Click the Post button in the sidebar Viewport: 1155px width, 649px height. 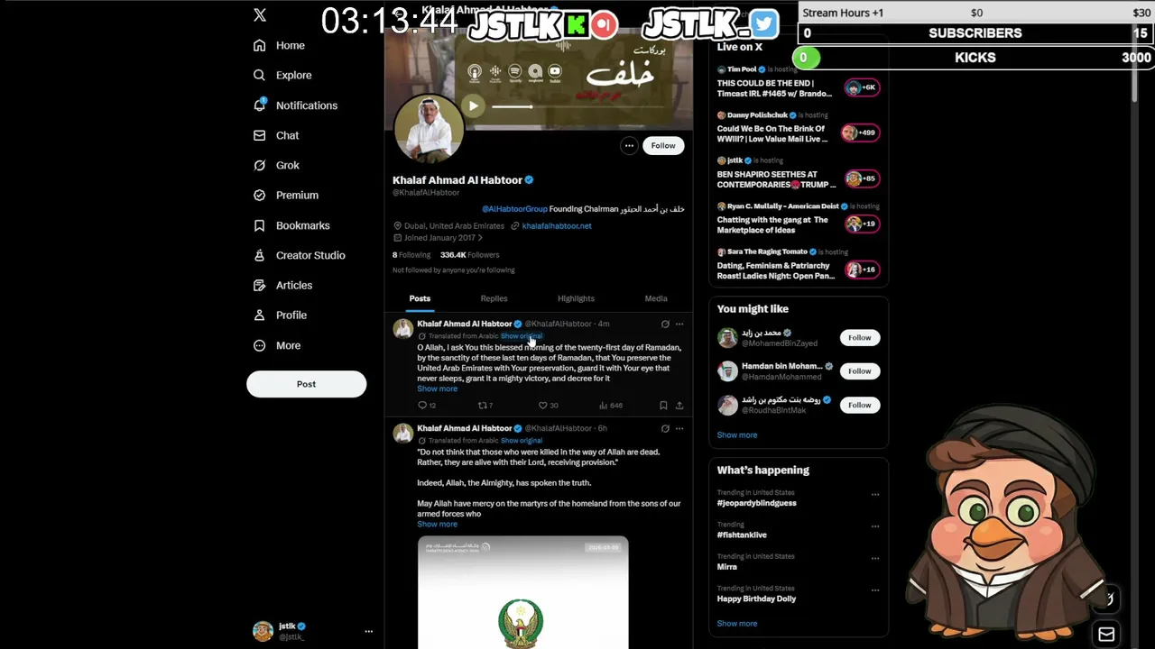(306, 384)
